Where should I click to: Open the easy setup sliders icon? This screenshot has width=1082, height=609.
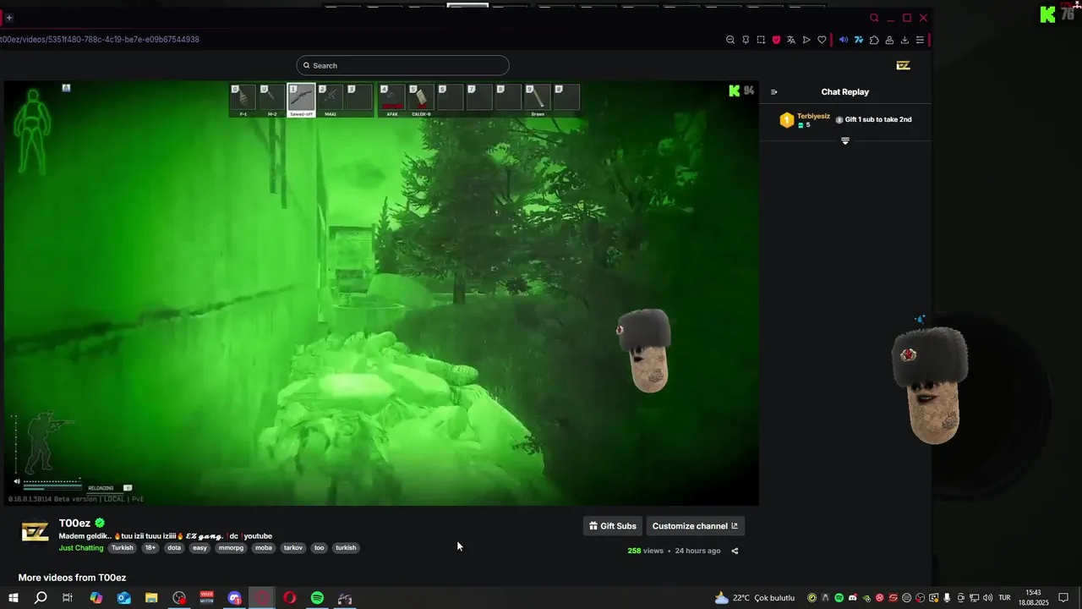(x=920, y=40)
